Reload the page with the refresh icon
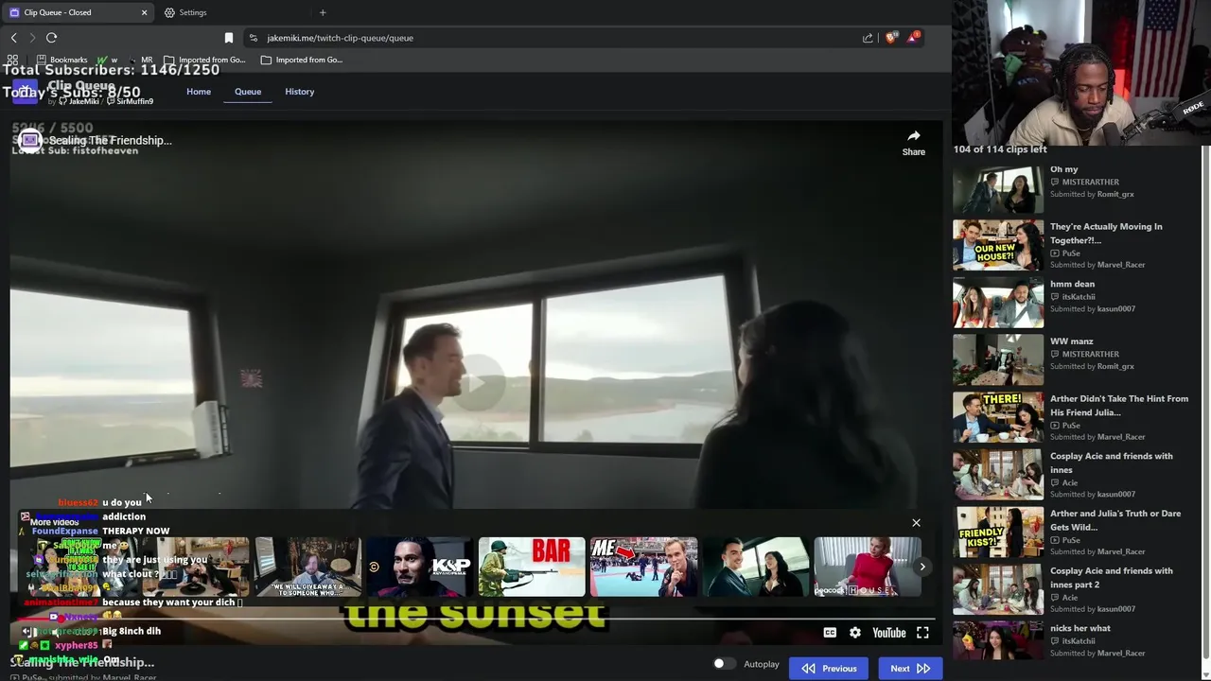 (51, 38)
